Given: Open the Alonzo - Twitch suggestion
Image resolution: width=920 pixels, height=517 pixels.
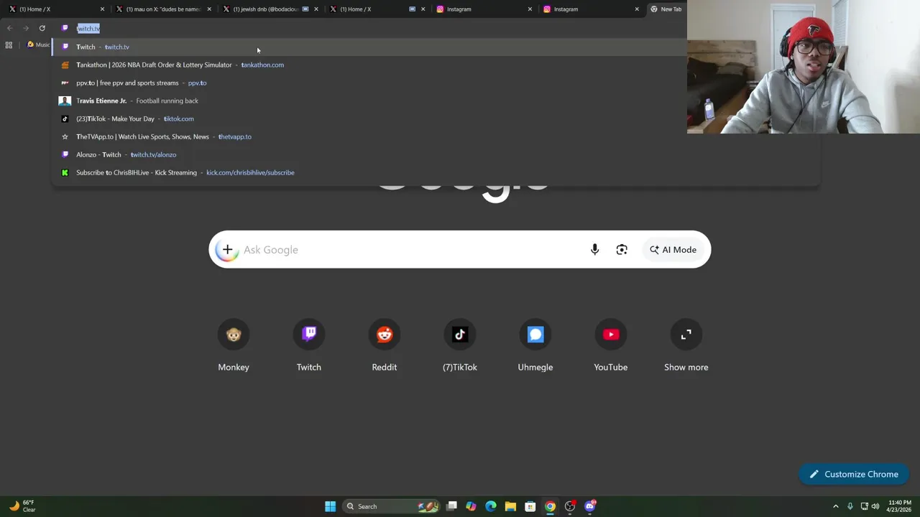Looking at the screenshot, I should [436, 154].
